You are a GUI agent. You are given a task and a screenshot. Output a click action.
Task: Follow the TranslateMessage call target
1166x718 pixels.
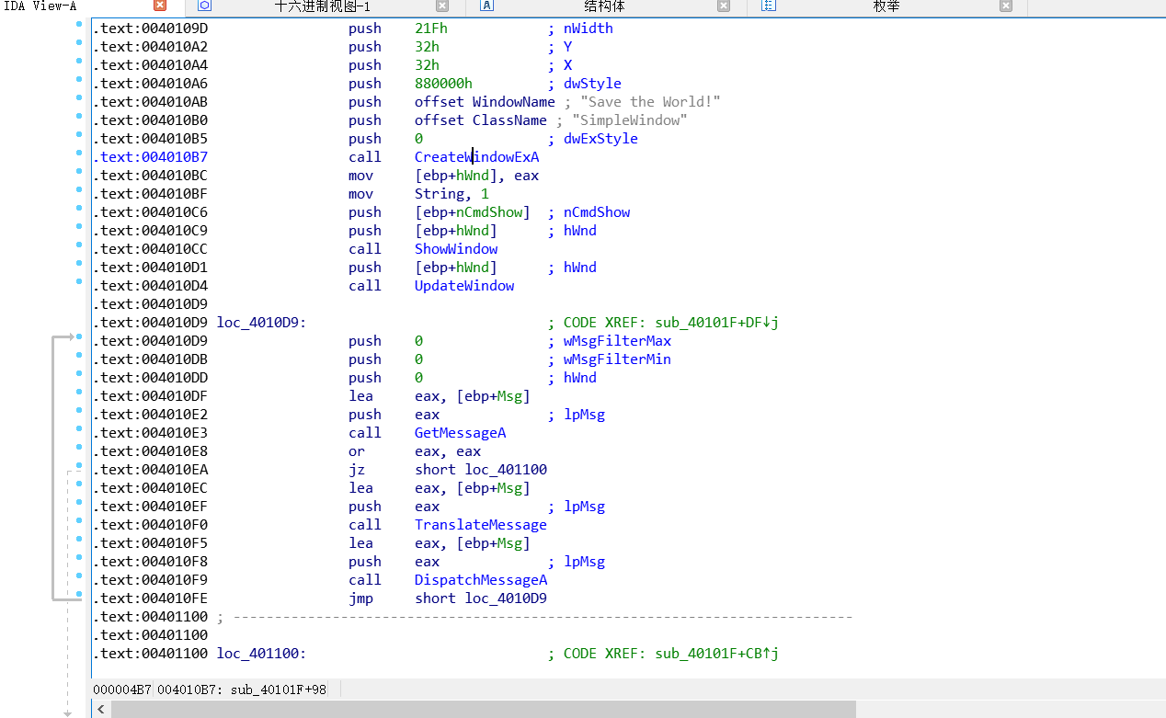(x=481, y=525)
